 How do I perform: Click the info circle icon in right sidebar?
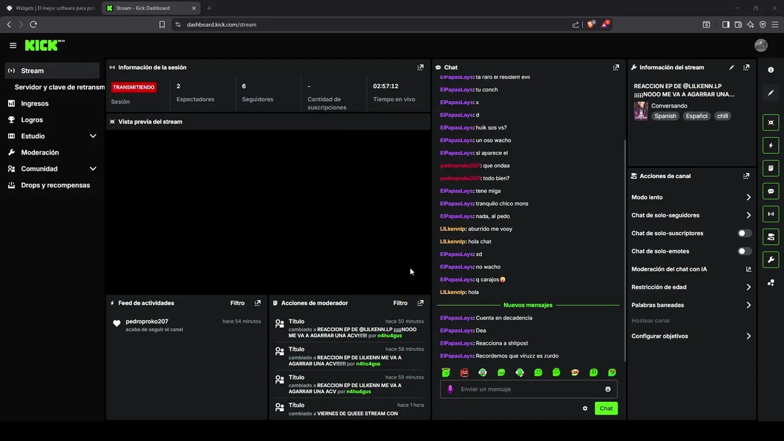click(771, 70)
